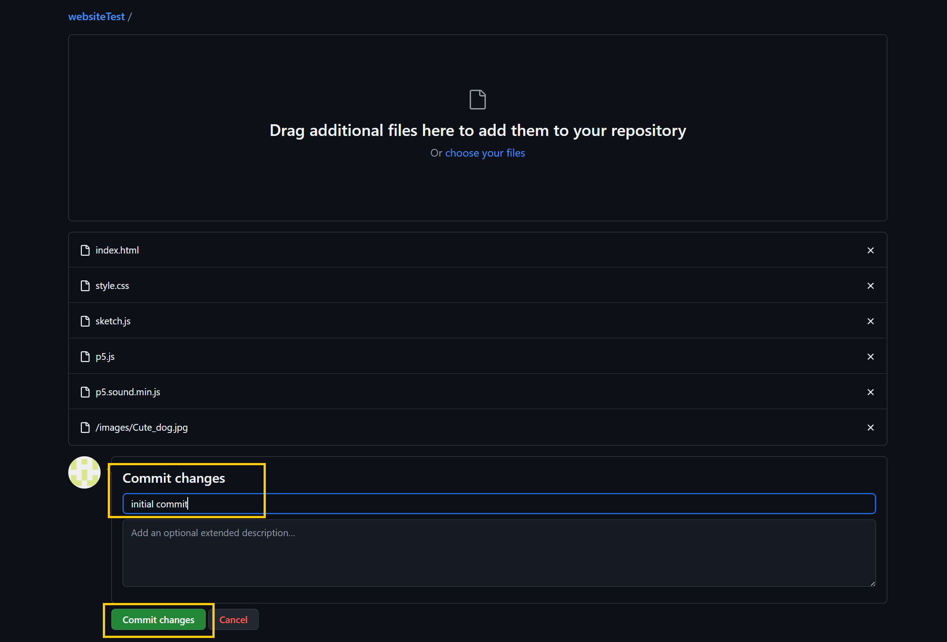
Task: Remove style.css from the upload list
Action: (870, 285)
